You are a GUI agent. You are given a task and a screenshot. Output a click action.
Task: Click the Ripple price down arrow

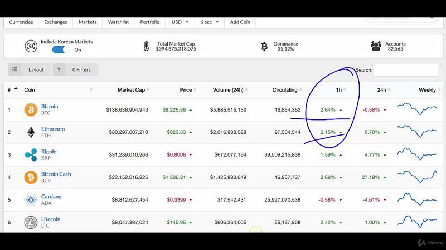pos(191,155)
